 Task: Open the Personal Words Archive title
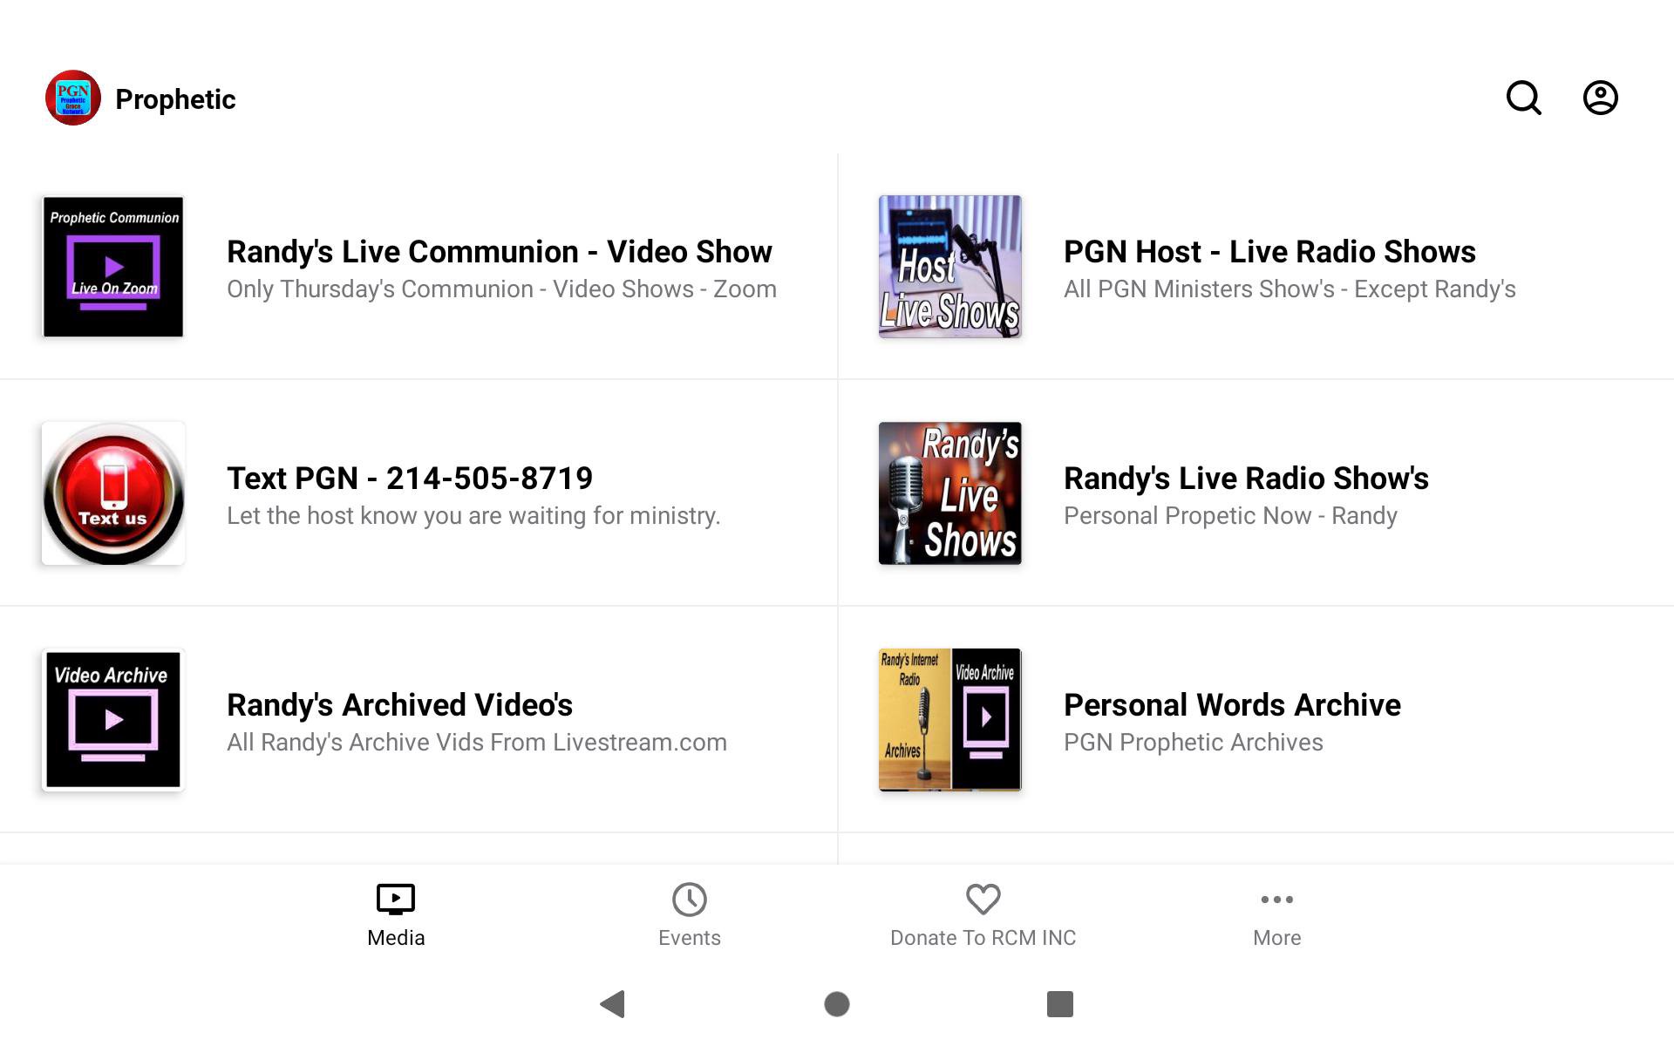pos(1231,704)
